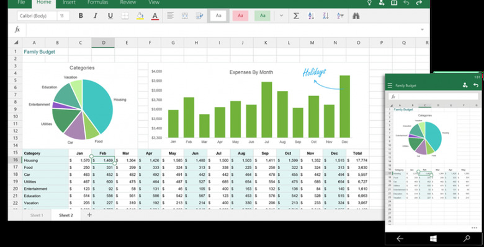The height and width of the screenshot is (247, 484).
Task: Add a new sheet with plus button
Action: 89,215
